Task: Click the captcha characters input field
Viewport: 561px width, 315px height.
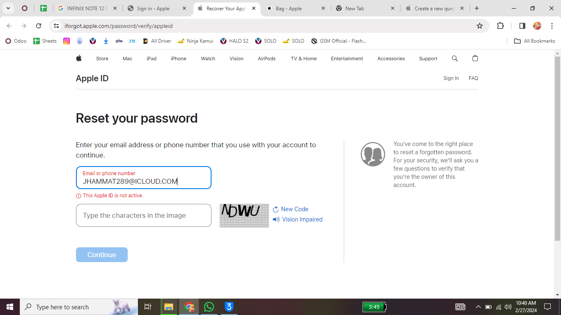Action: pos(144,215)
